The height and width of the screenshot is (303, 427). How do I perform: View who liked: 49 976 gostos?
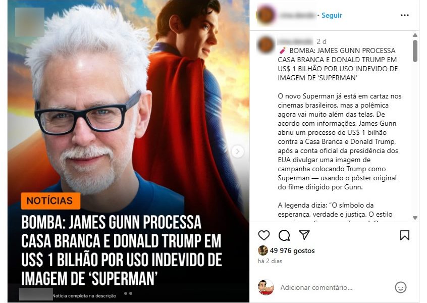[x=292, y=250]
